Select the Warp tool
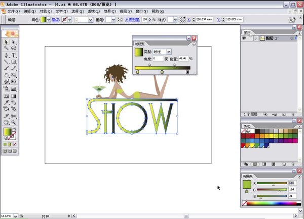 [6, 81]
